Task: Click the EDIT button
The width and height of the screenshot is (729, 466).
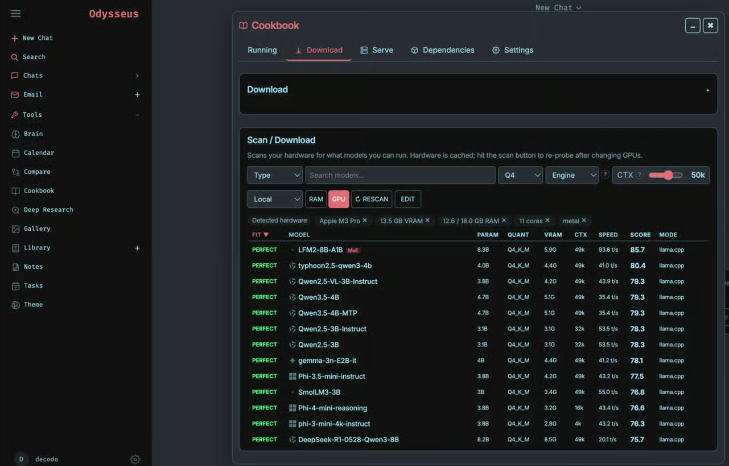Action: pyautogui.click(x=407, y=199)
